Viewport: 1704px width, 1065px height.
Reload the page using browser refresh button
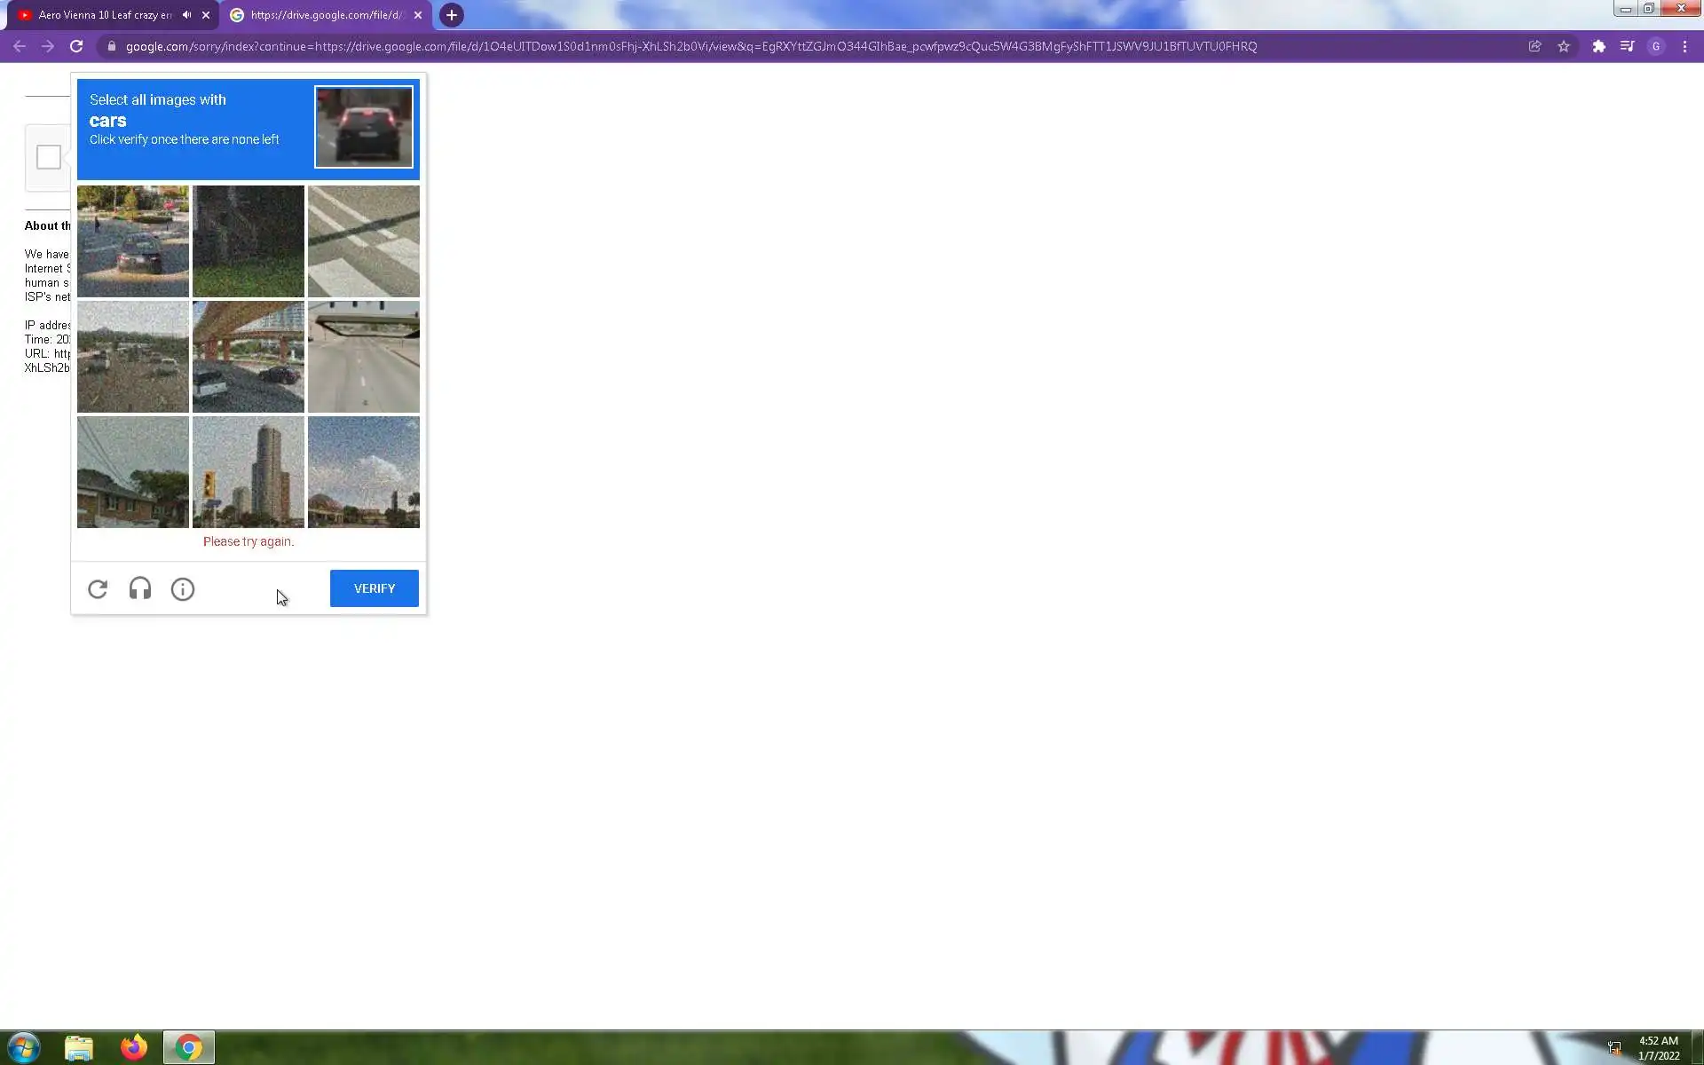(x=76, y=46)
